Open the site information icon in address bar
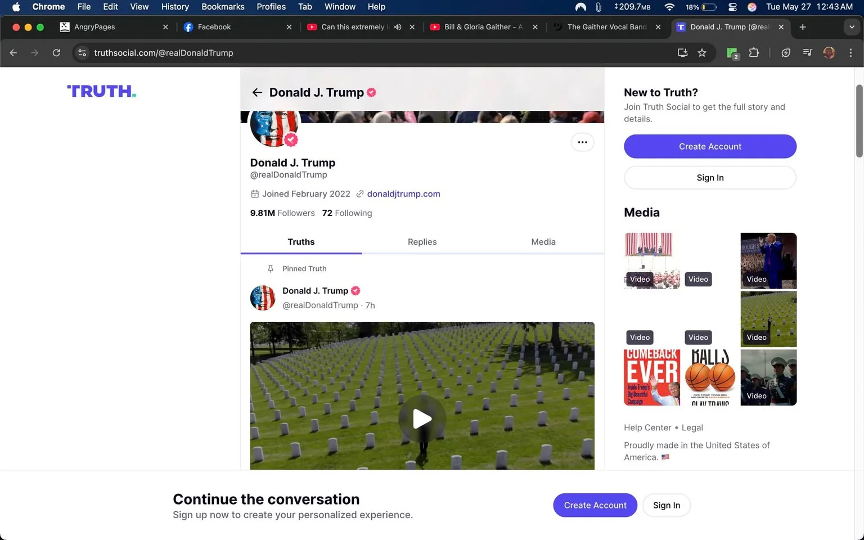Viewport: 864px width, 540px height. [x=82, y=53]
